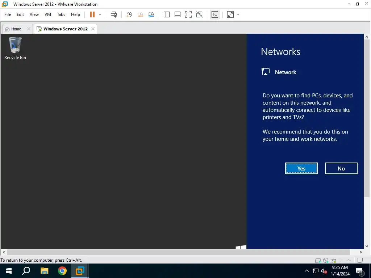This screenshot has width=371, height=278.
Task: Launch Google Chrome from the taskbar
Action: tap(62, 271)
